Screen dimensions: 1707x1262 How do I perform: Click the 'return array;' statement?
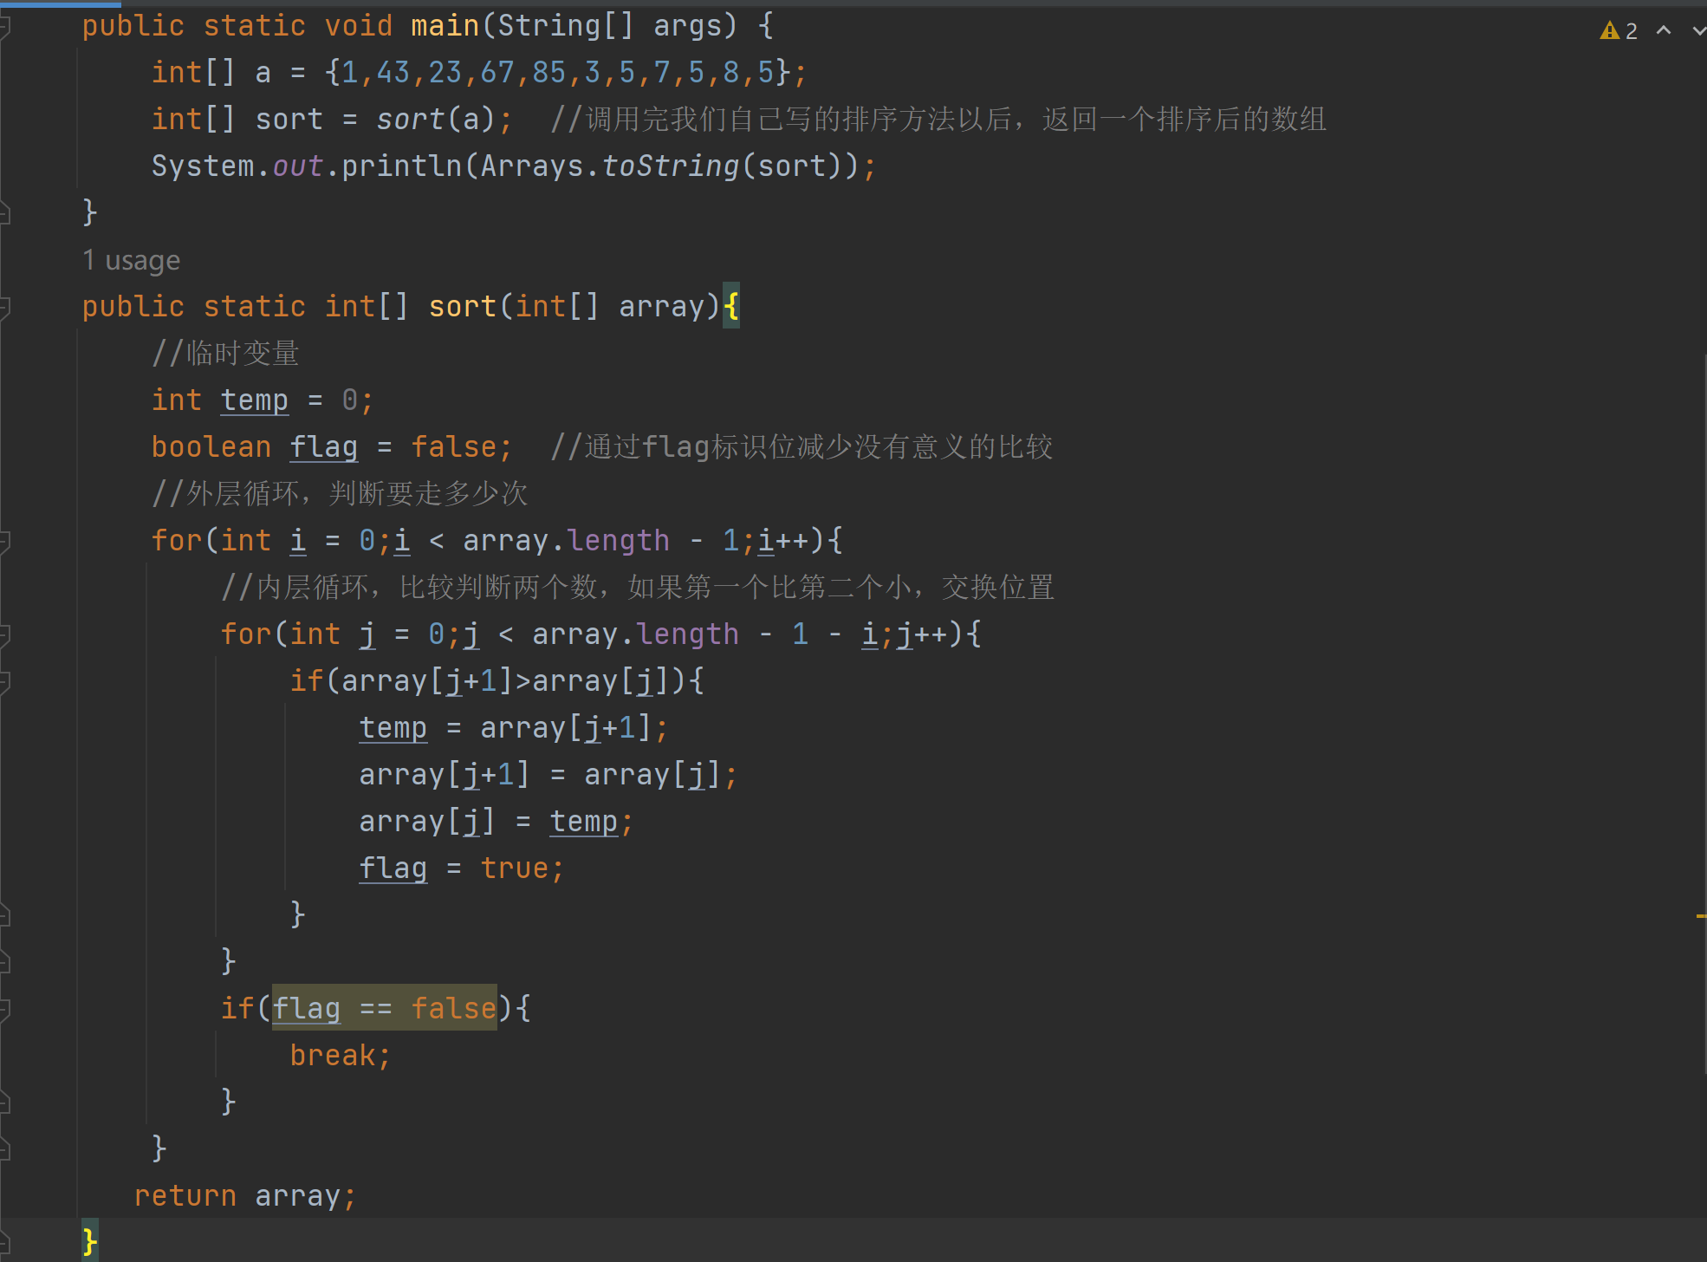click(244, 1196)
